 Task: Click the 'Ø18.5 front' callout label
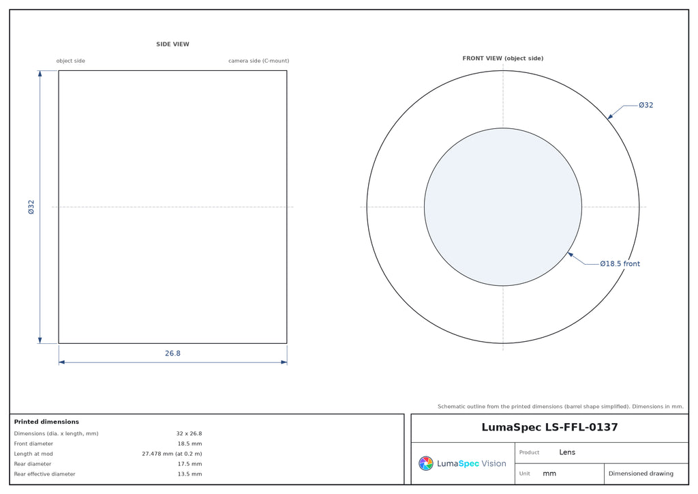(x=620, y=263)
